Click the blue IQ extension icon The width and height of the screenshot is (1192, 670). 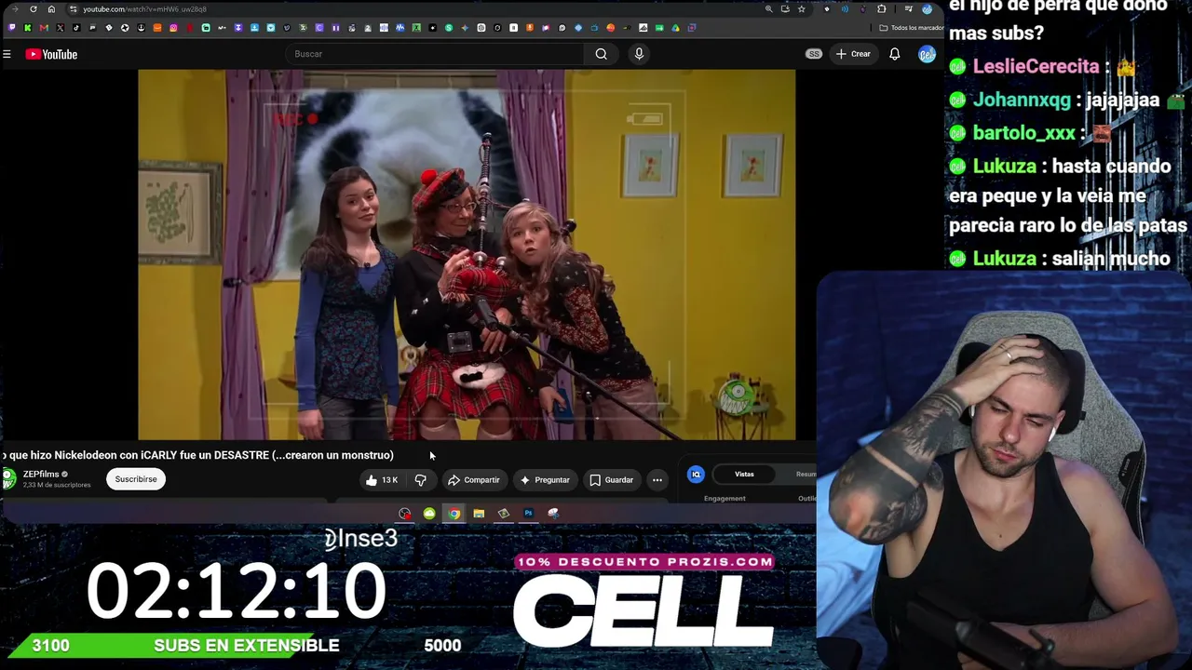click(696, 475)
